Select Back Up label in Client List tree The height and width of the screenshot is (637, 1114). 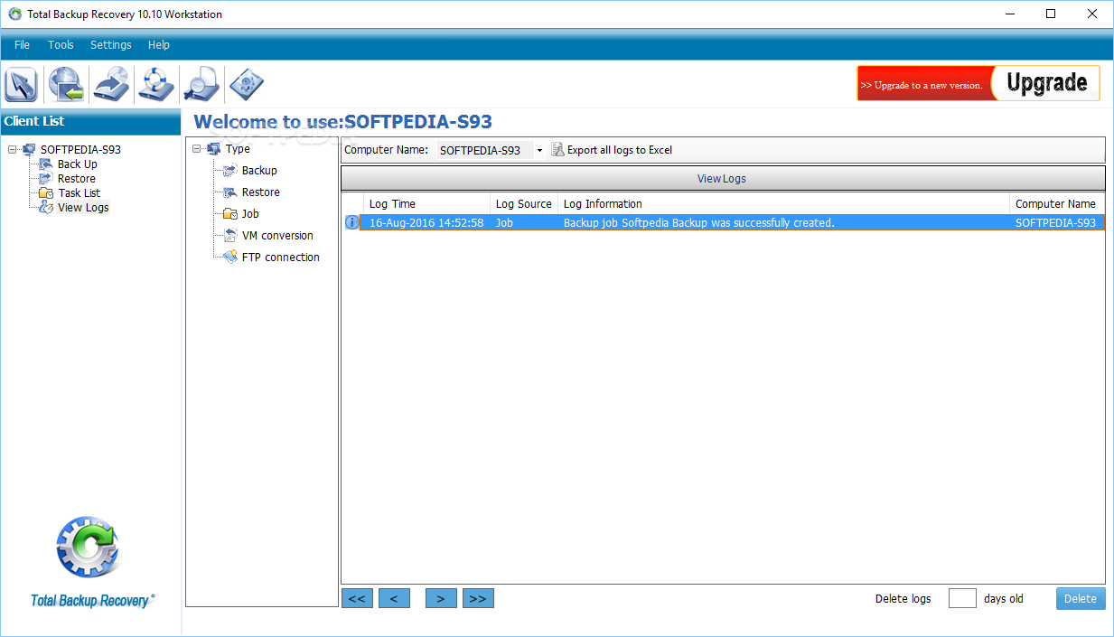78,164
